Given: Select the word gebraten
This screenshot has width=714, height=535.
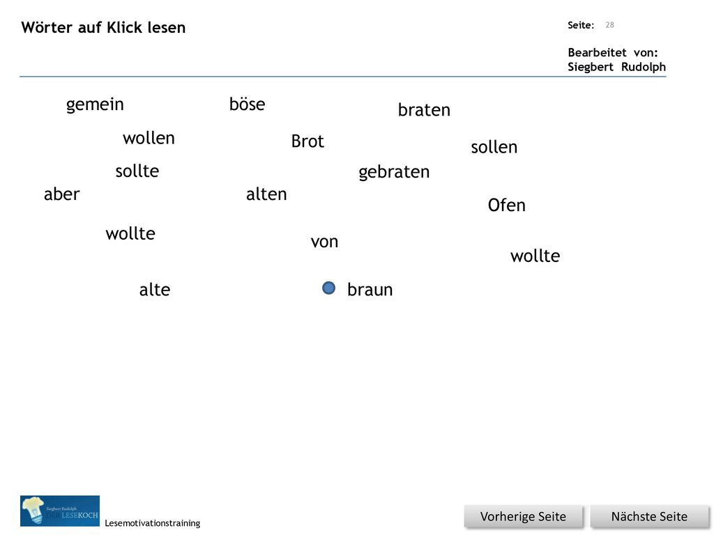Looking at the screenshot, I should pos(394,173).
